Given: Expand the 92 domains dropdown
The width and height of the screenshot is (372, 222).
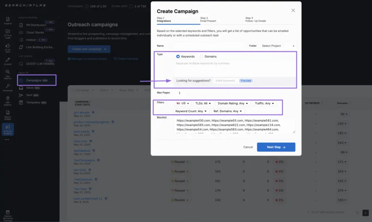Looking at the screenshot, I should 344,114.
